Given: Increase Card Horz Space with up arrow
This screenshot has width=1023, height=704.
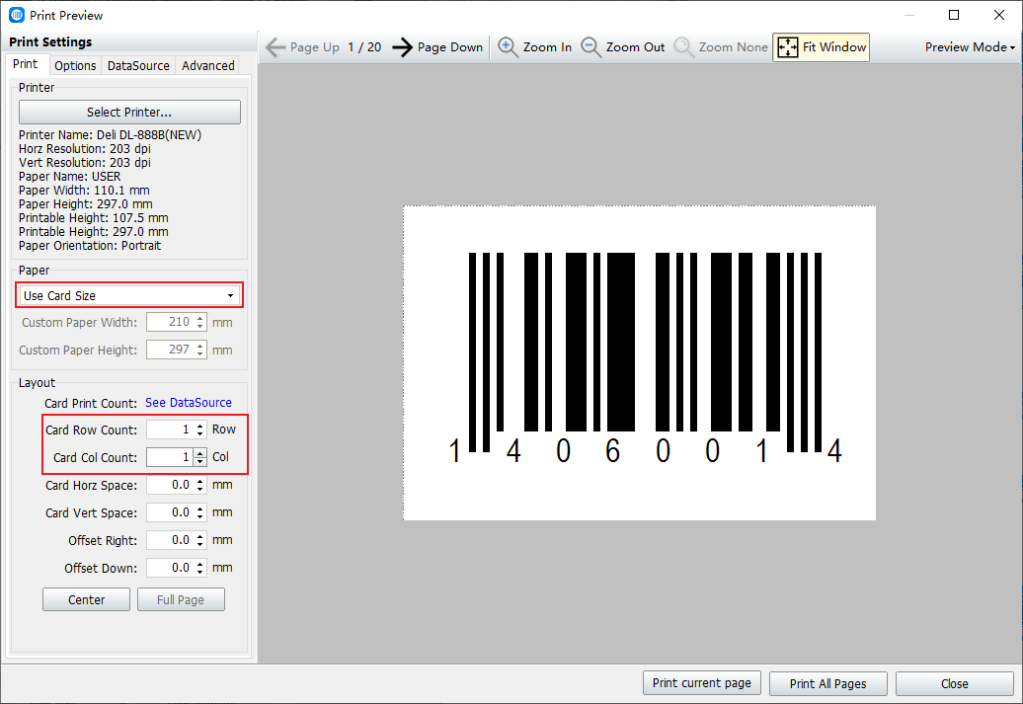Looking at the screenshot, I should tap(200, 481).
